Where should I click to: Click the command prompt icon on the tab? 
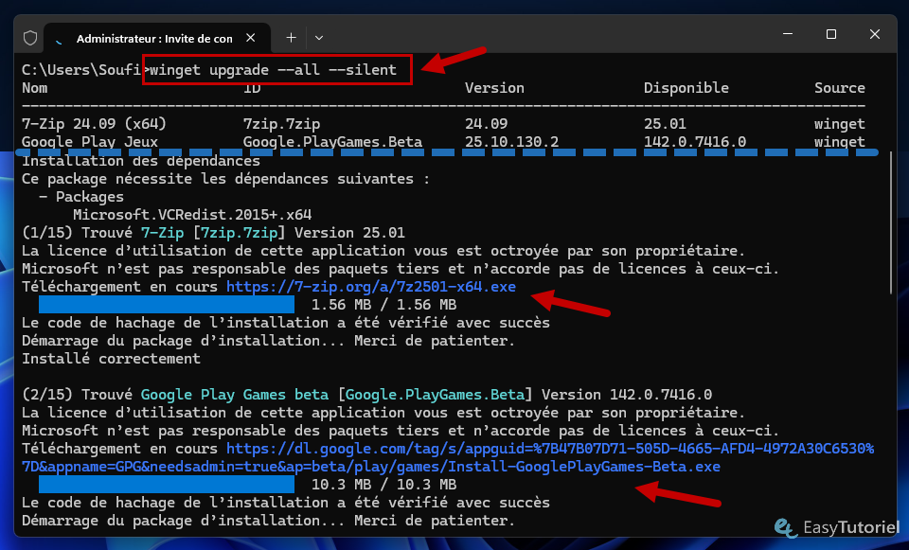point(62,38)
